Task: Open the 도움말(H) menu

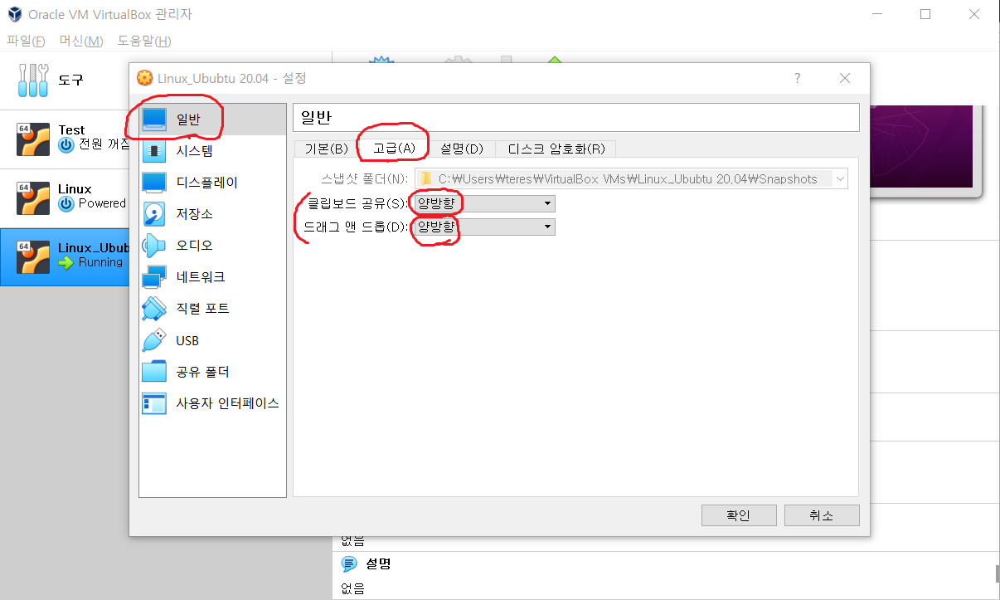Action: [x=144, y=41]
